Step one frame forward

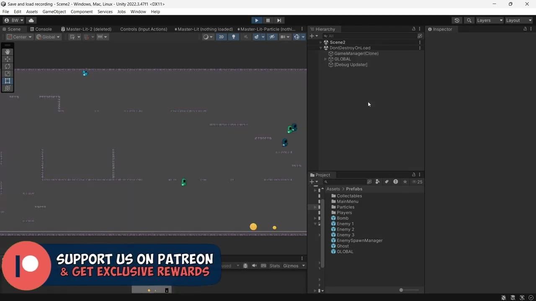click(x=279, y=20)
